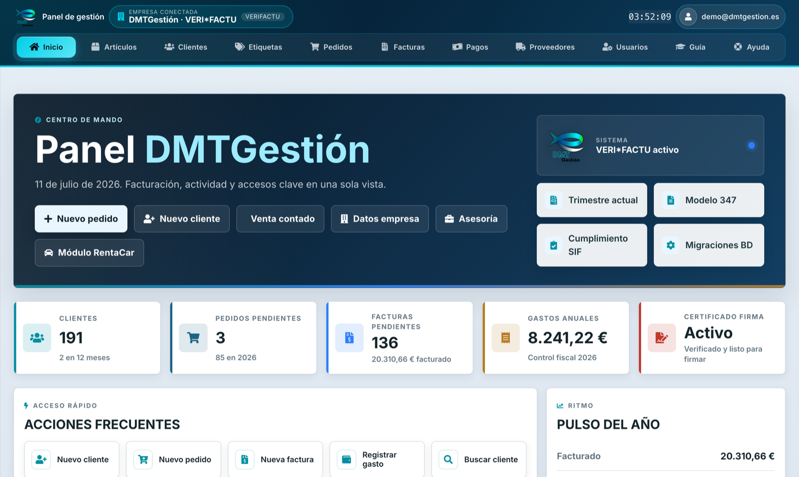
Task: Click the people icon on Clientes card
Action: pos(37,338)
